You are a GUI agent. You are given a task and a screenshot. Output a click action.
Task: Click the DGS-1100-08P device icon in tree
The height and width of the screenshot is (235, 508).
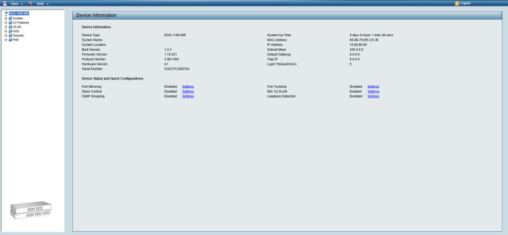pos(6,13)
